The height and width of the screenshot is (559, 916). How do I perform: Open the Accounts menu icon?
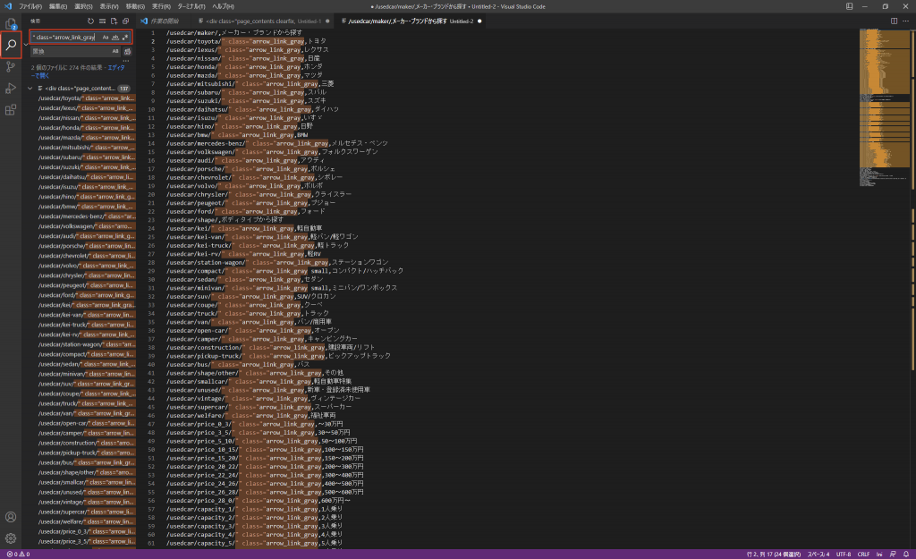click(11, 517)
